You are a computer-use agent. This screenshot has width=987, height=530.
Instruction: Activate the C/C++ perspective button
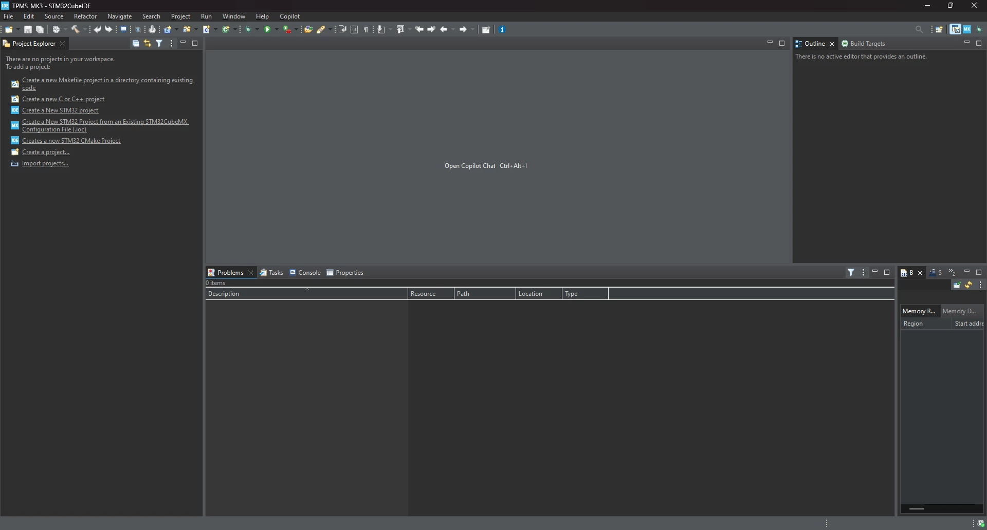click(x=955, y=29)
